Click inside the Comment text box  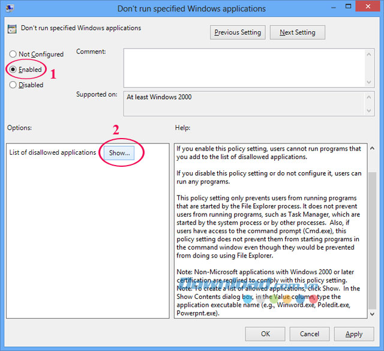pos(244,68)
